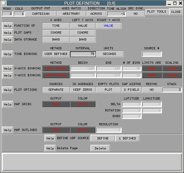184x173 pixels.
Task: Click DELTA latitude field
Action: point(132,104)
